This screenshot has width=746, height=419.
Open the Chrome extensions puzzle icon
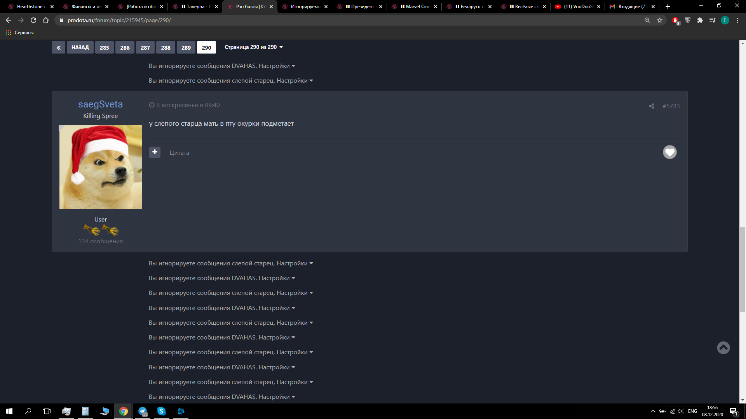[701, 20]
